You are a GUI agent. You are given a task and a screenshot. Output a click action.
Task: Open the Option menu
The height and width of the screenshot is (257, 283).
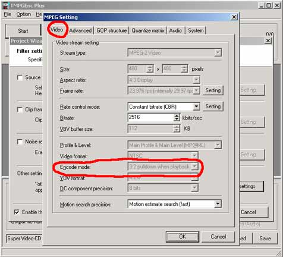24,14
